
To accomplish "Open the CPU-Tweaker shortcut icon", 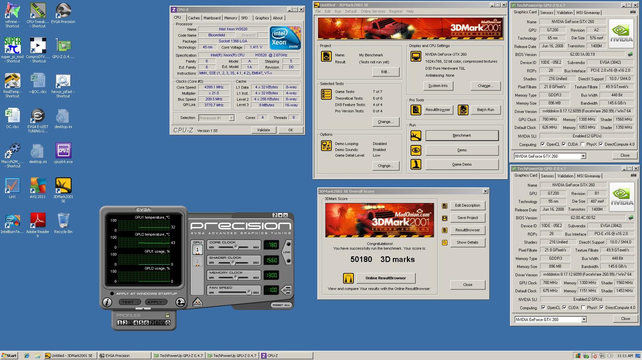I will tap(38, 11).
